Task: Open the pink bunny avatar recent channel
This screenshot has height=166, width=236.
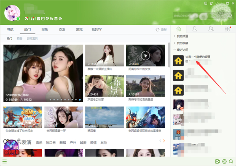Action: point(178,120)
